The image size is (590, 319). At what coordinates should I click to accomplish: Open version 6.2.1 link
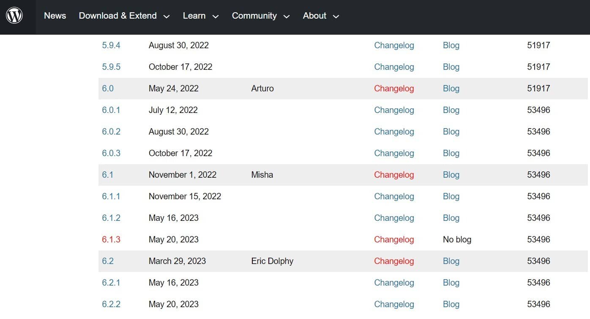click(x=111, y=283)
